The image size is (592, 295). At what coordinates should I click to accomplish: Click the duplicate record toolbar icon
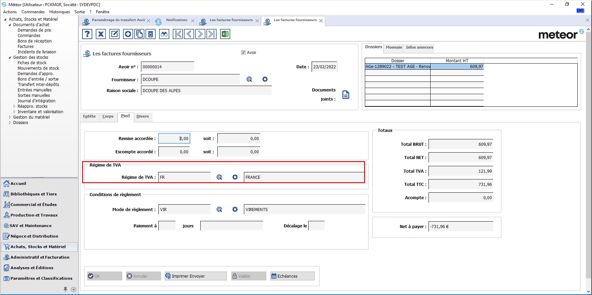pos(139,34)
